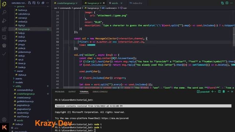Open the Search view in activity bar
The image size is (235, 132).
(4, 12)
